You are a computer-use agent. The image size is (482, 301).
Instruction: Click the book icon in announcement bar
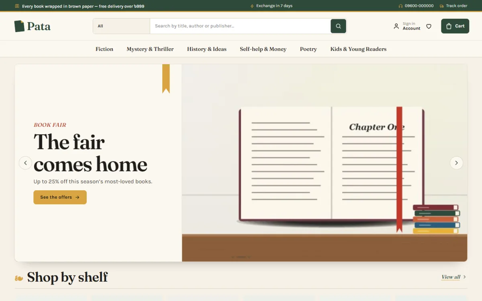(17, 6)
